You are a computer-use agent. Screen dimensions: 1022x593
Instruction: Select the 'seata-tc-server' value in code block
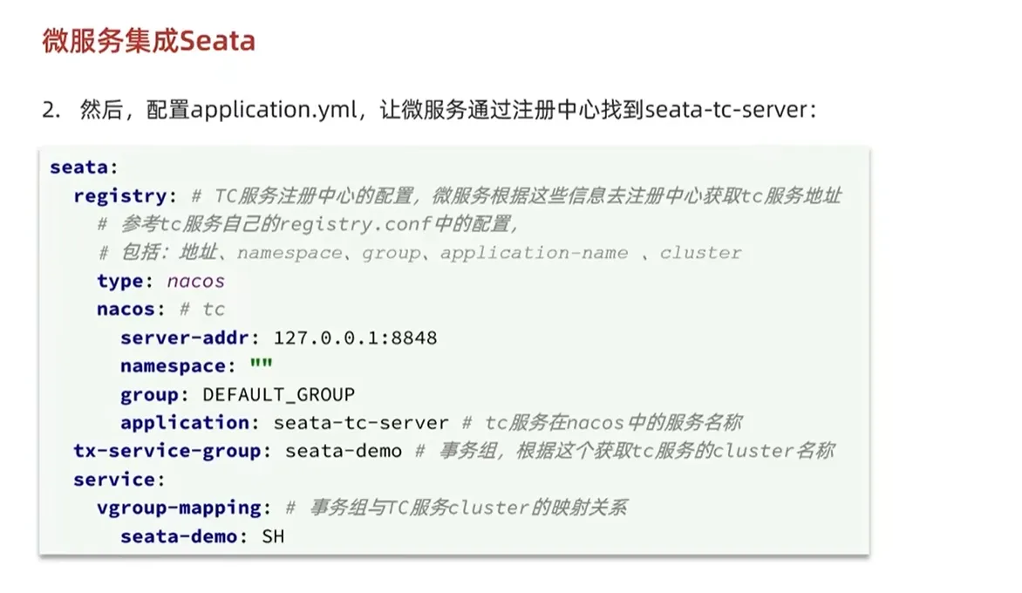[361, 423]
